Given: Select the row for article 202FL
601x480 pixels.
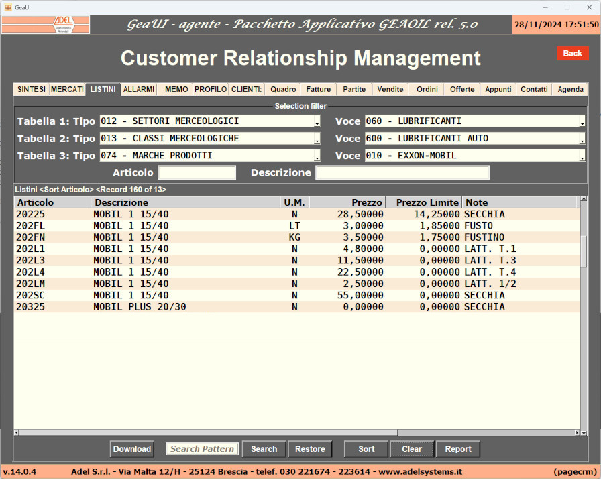Looking at the screenshot, I should pyautogui.click(x=297, y=226).
